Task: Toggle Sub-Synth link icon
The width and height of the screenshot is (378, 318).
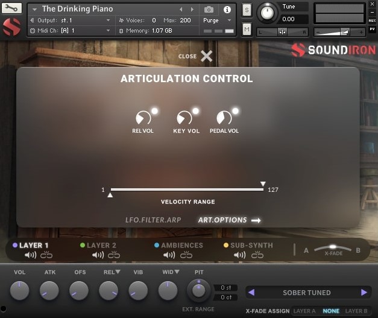Action: pyautogui.click(x=257, y=255)
